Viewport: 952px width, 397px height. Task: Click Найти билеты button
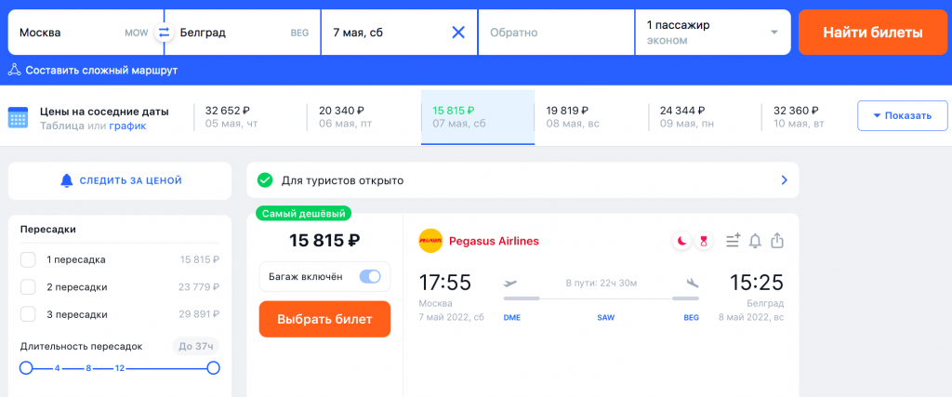pyautogui.click(x=872, y=33)
